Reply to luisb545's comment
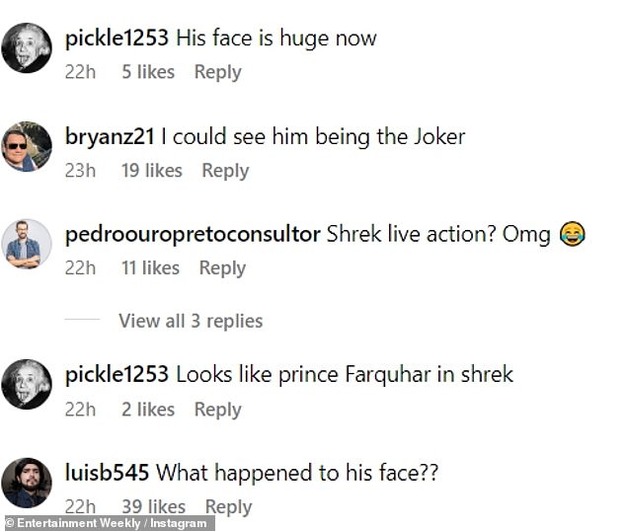 coord(228,507)
